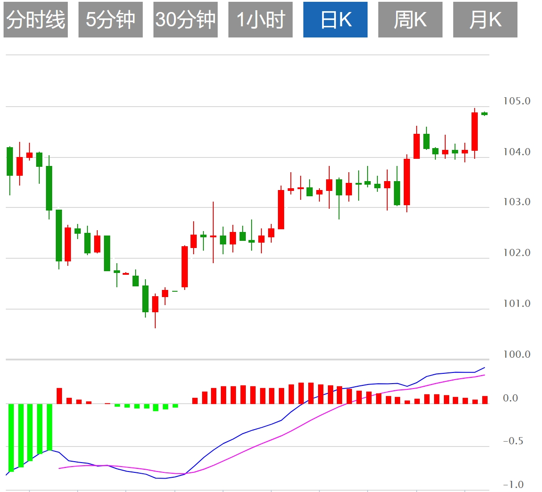Click the highlighted 日K tab
Viewport: 542px width, 492px height.
335,20
